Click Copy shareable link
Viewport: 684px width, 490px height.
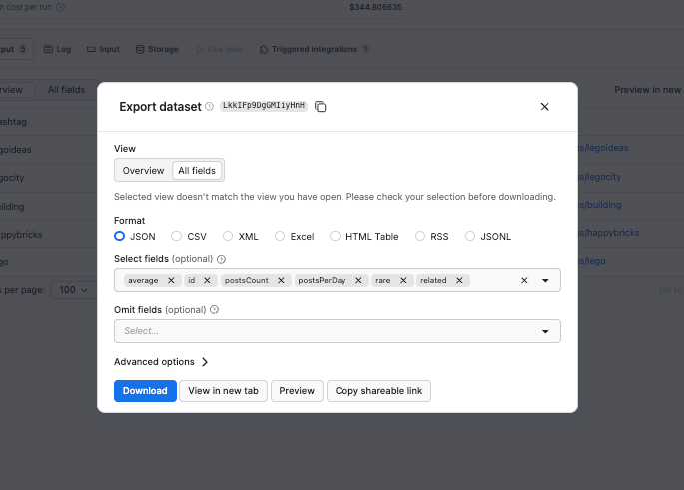pyautogui.click(x=378, y=391)
